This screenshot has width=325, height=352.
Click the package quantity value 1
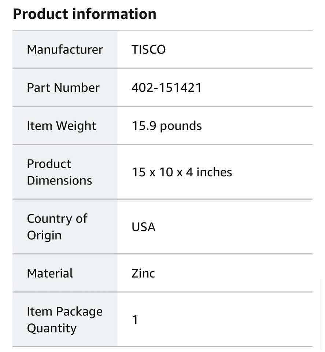(135, 320)
